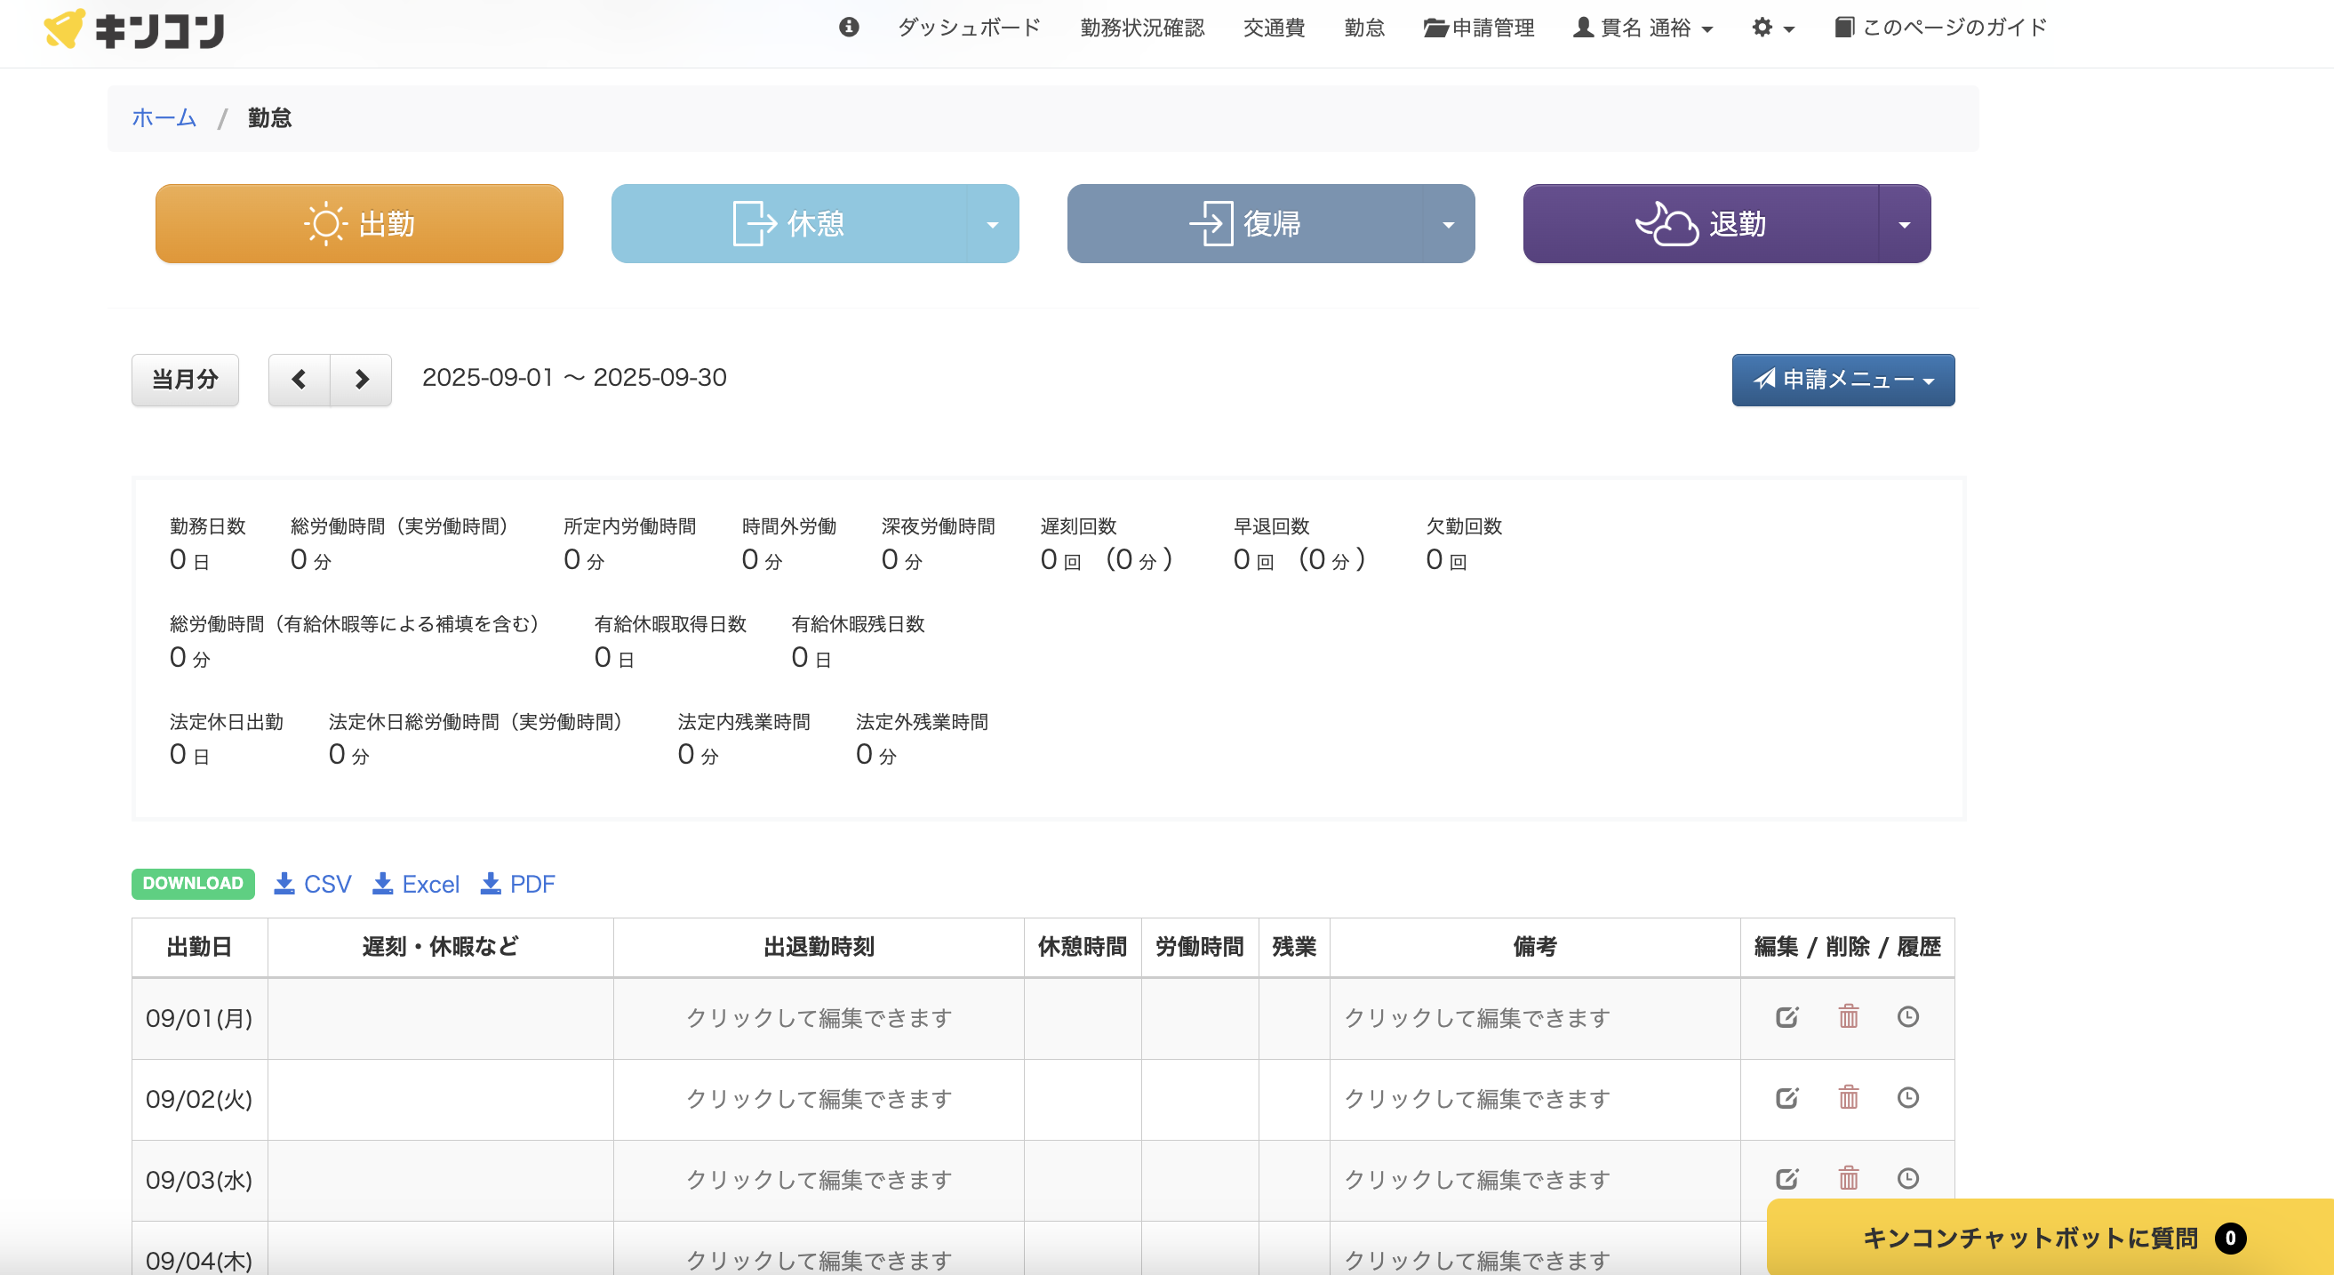Go to previous month arrow

tap(299, 379)
